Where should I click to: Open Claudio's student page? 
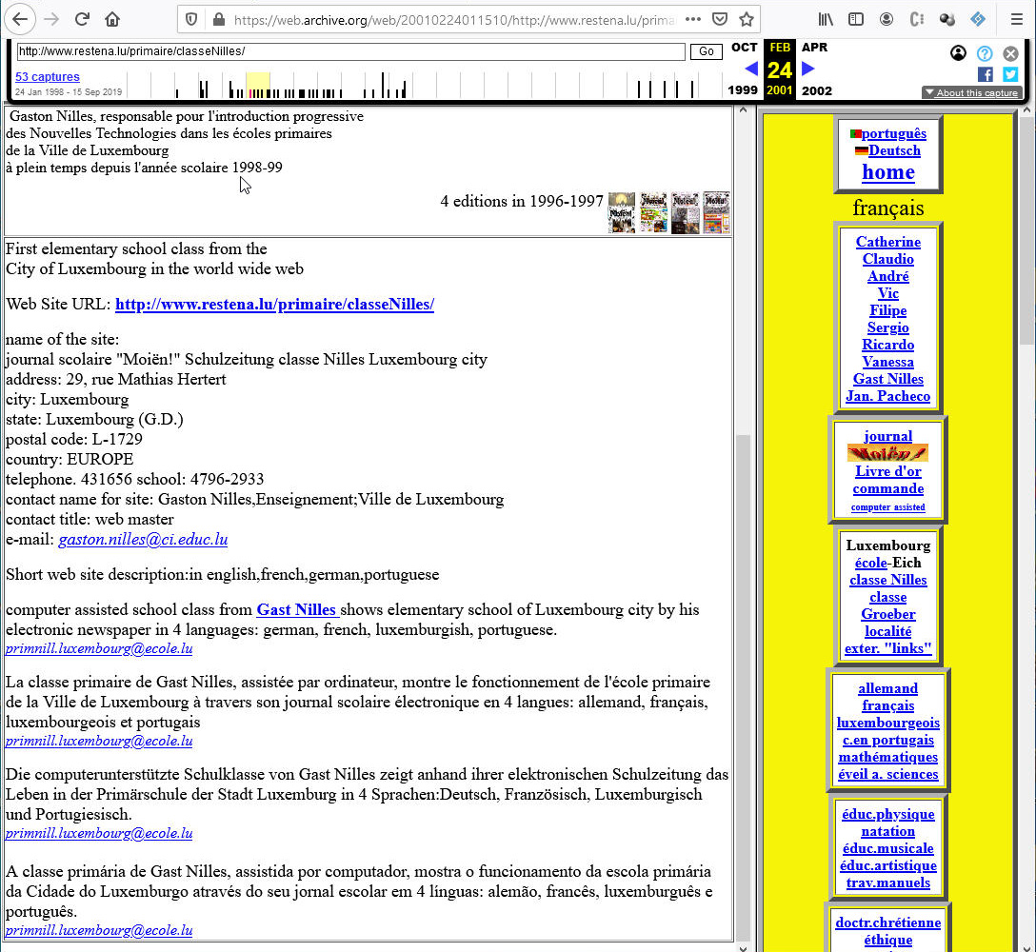(888, 259)
